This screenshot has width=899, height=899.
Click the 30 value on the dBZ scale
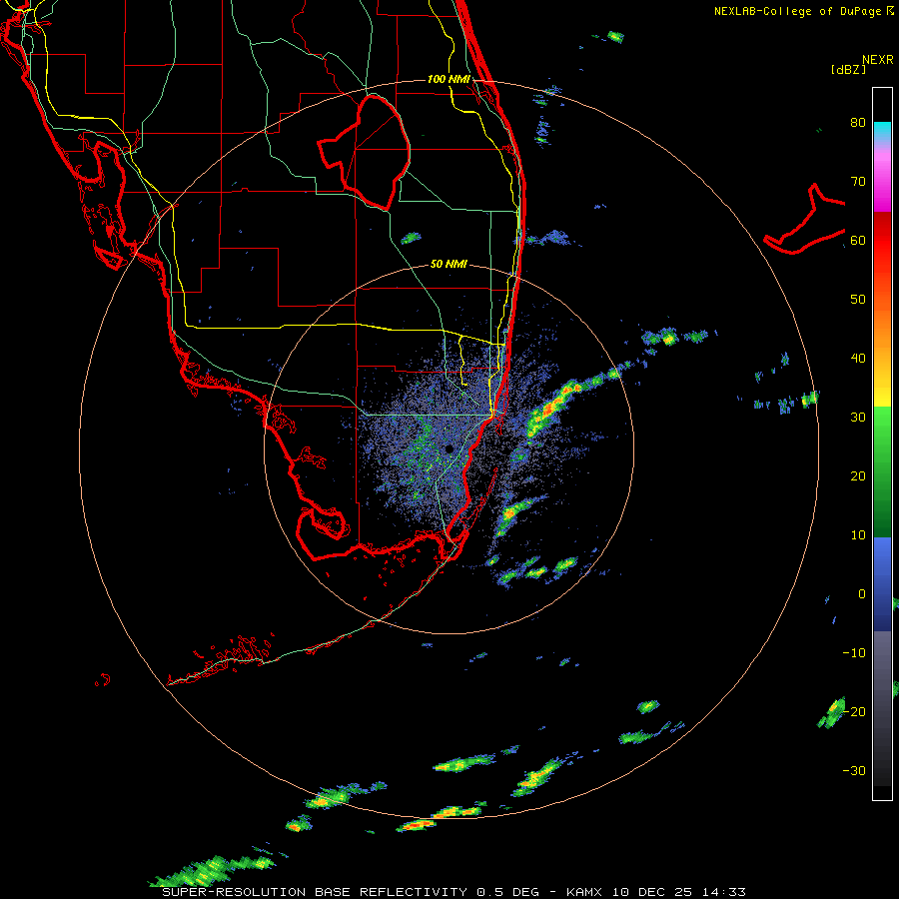(858, 418)
